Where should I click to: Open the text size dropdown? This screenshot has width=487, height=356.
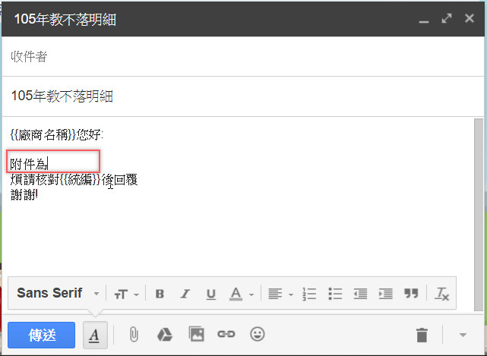coord(126,294)
